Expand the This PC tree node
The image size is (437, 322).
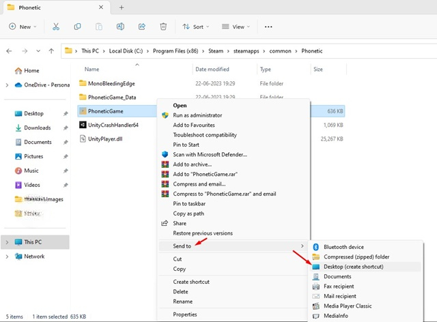7,242
